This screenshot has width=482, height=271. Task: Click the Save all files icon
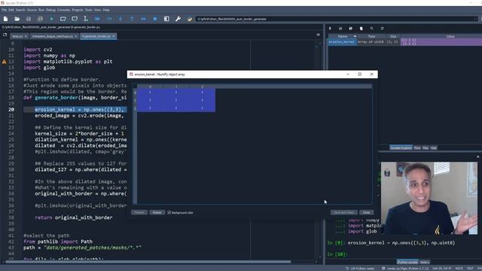click(x=40, y=19)
